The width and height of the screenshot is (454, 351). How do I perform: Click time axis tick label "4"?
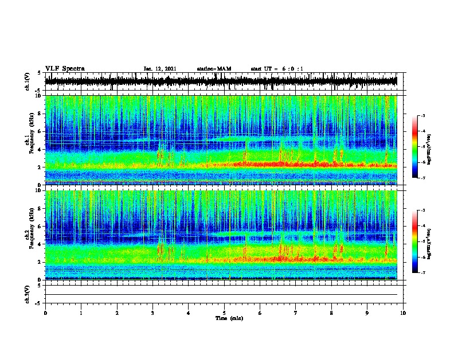tap(189, 313)
